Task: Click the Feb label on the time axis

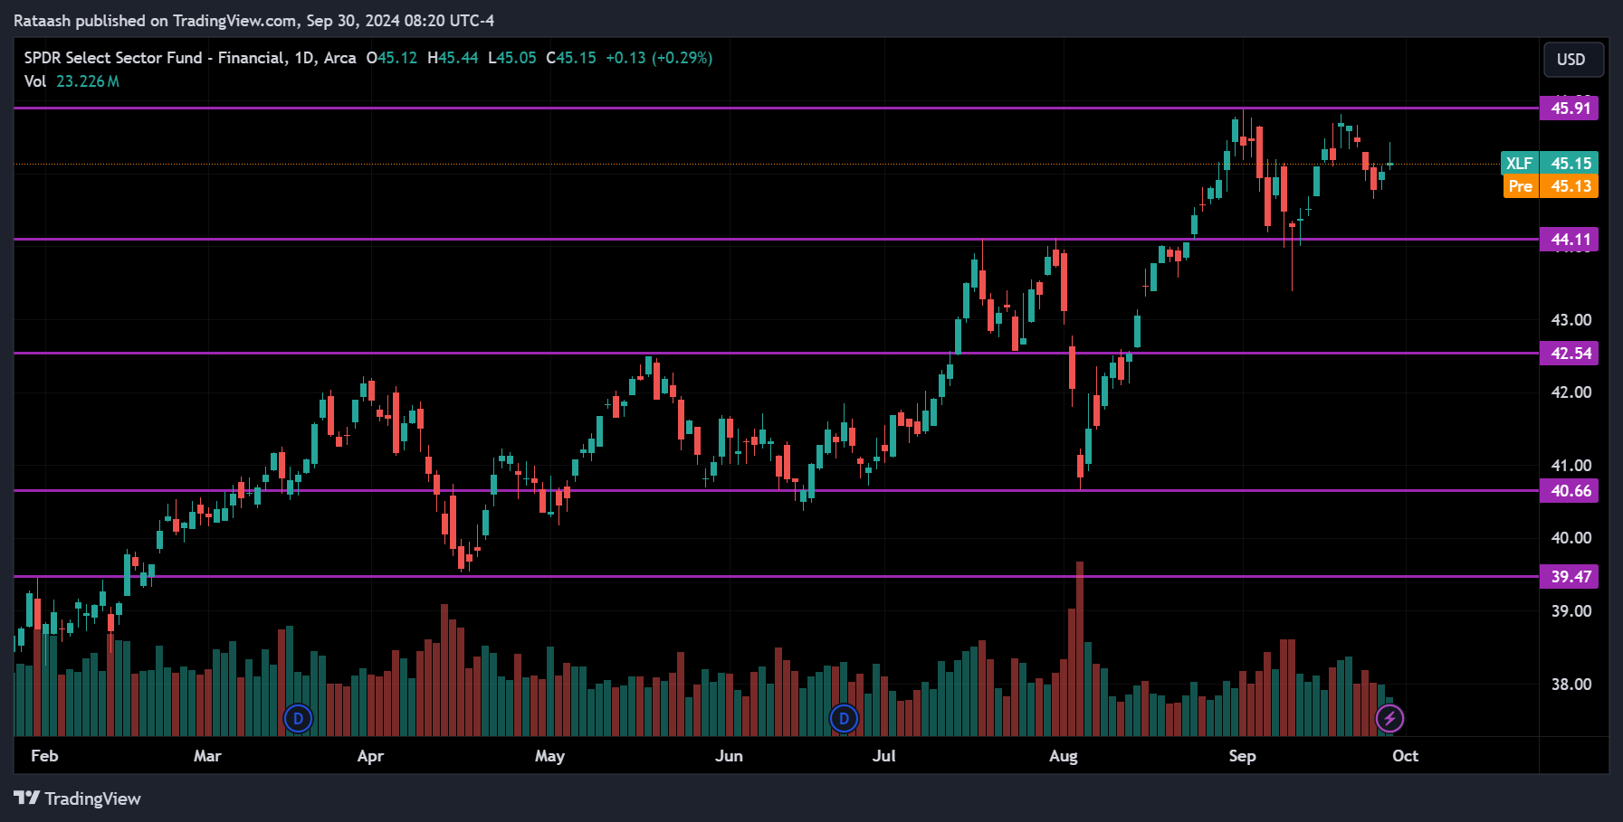Action: pyautogui.click(x=44, y=756)
